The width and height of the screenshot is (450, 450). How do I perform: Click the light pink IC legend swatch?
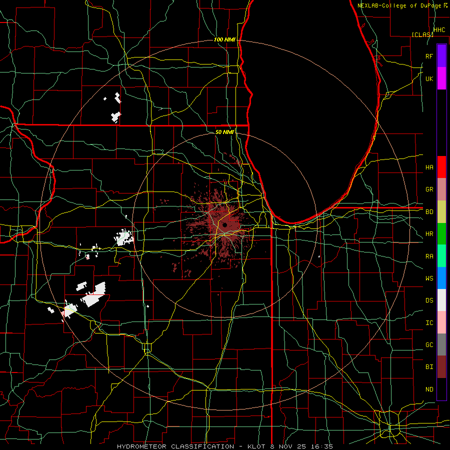[x=441, y=322]
